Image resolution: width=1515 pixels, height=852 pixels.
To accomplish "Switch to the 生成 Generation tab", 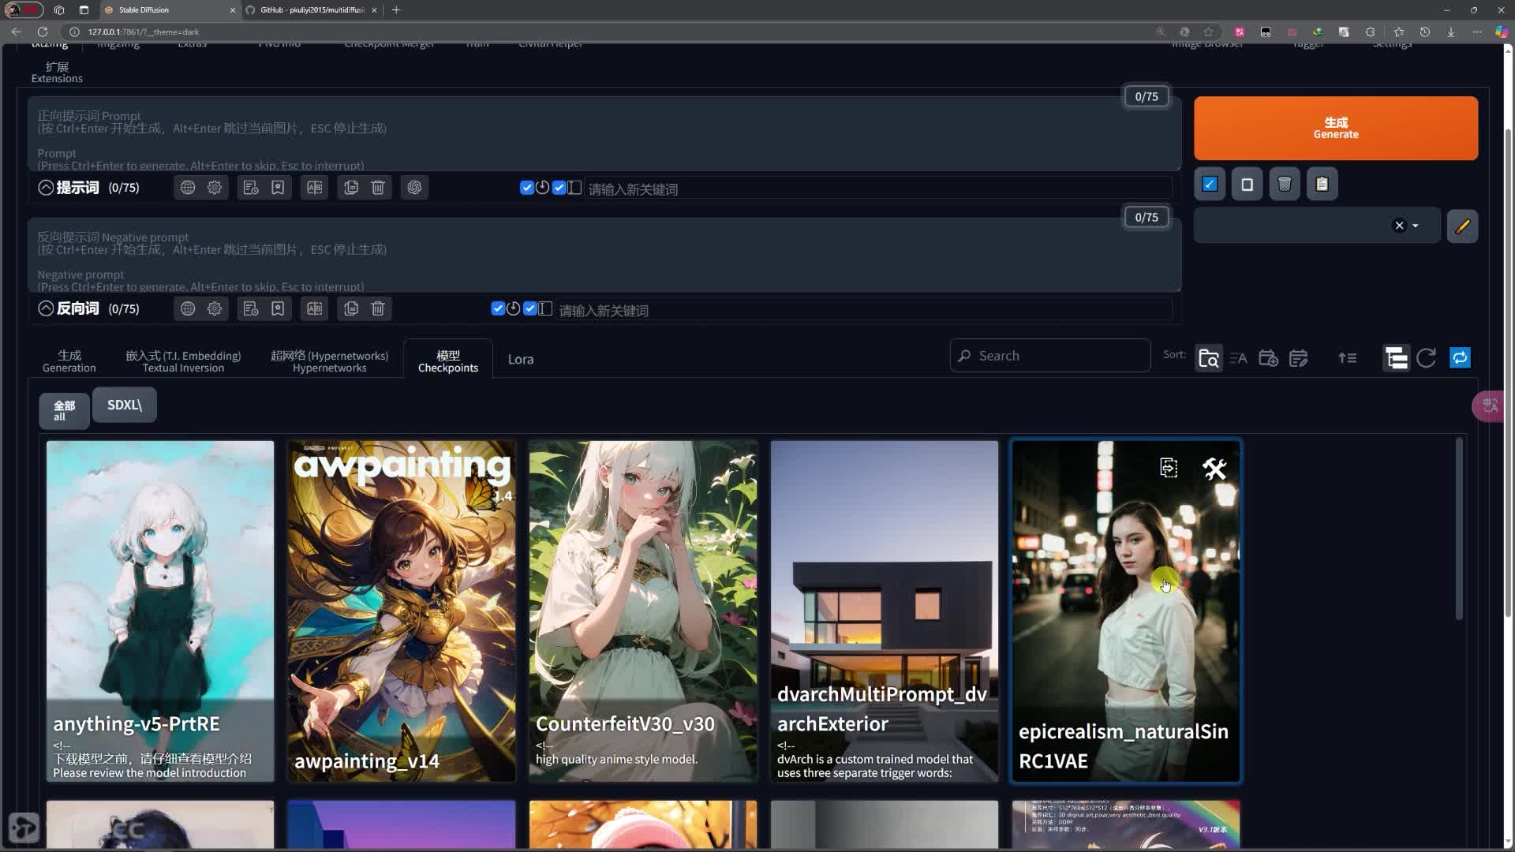I will click(x=69, y=361).
